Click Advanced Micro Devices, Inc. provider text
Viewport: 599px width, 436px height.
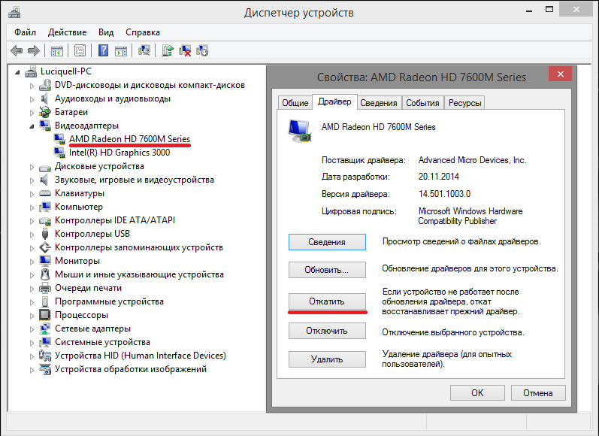click(x=472, y=160)
